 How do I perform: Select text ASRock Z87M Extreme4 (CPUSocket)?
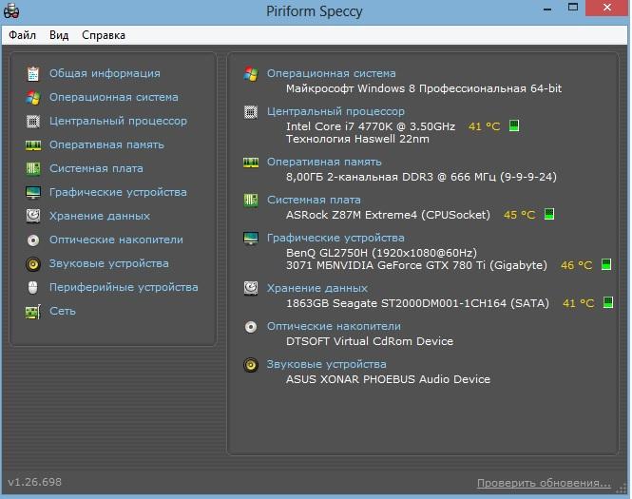point(388,215)
